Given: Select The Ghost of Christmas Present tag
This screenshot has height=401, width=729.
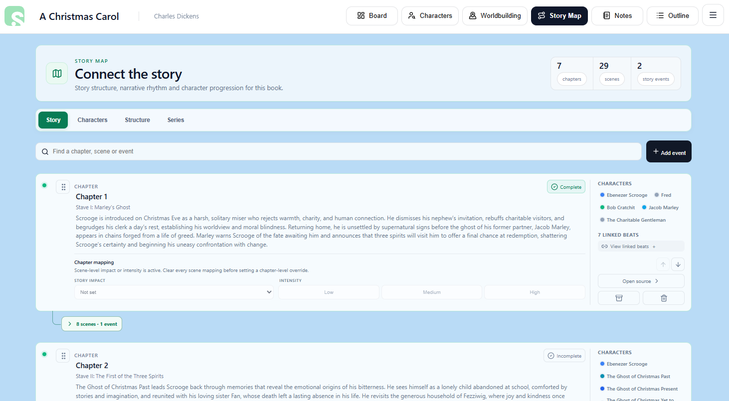Looking at the screenshot, I should coord(639,389).
